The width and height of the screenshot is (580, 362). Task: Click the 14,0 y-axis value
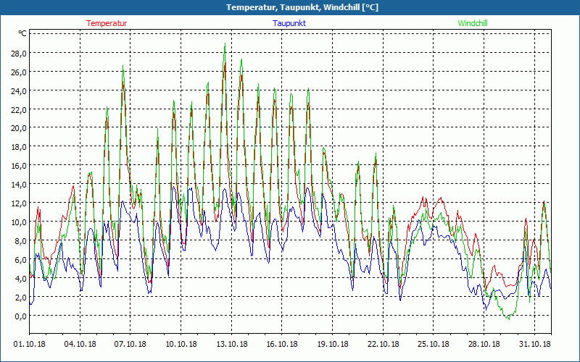tap(19, 185)
